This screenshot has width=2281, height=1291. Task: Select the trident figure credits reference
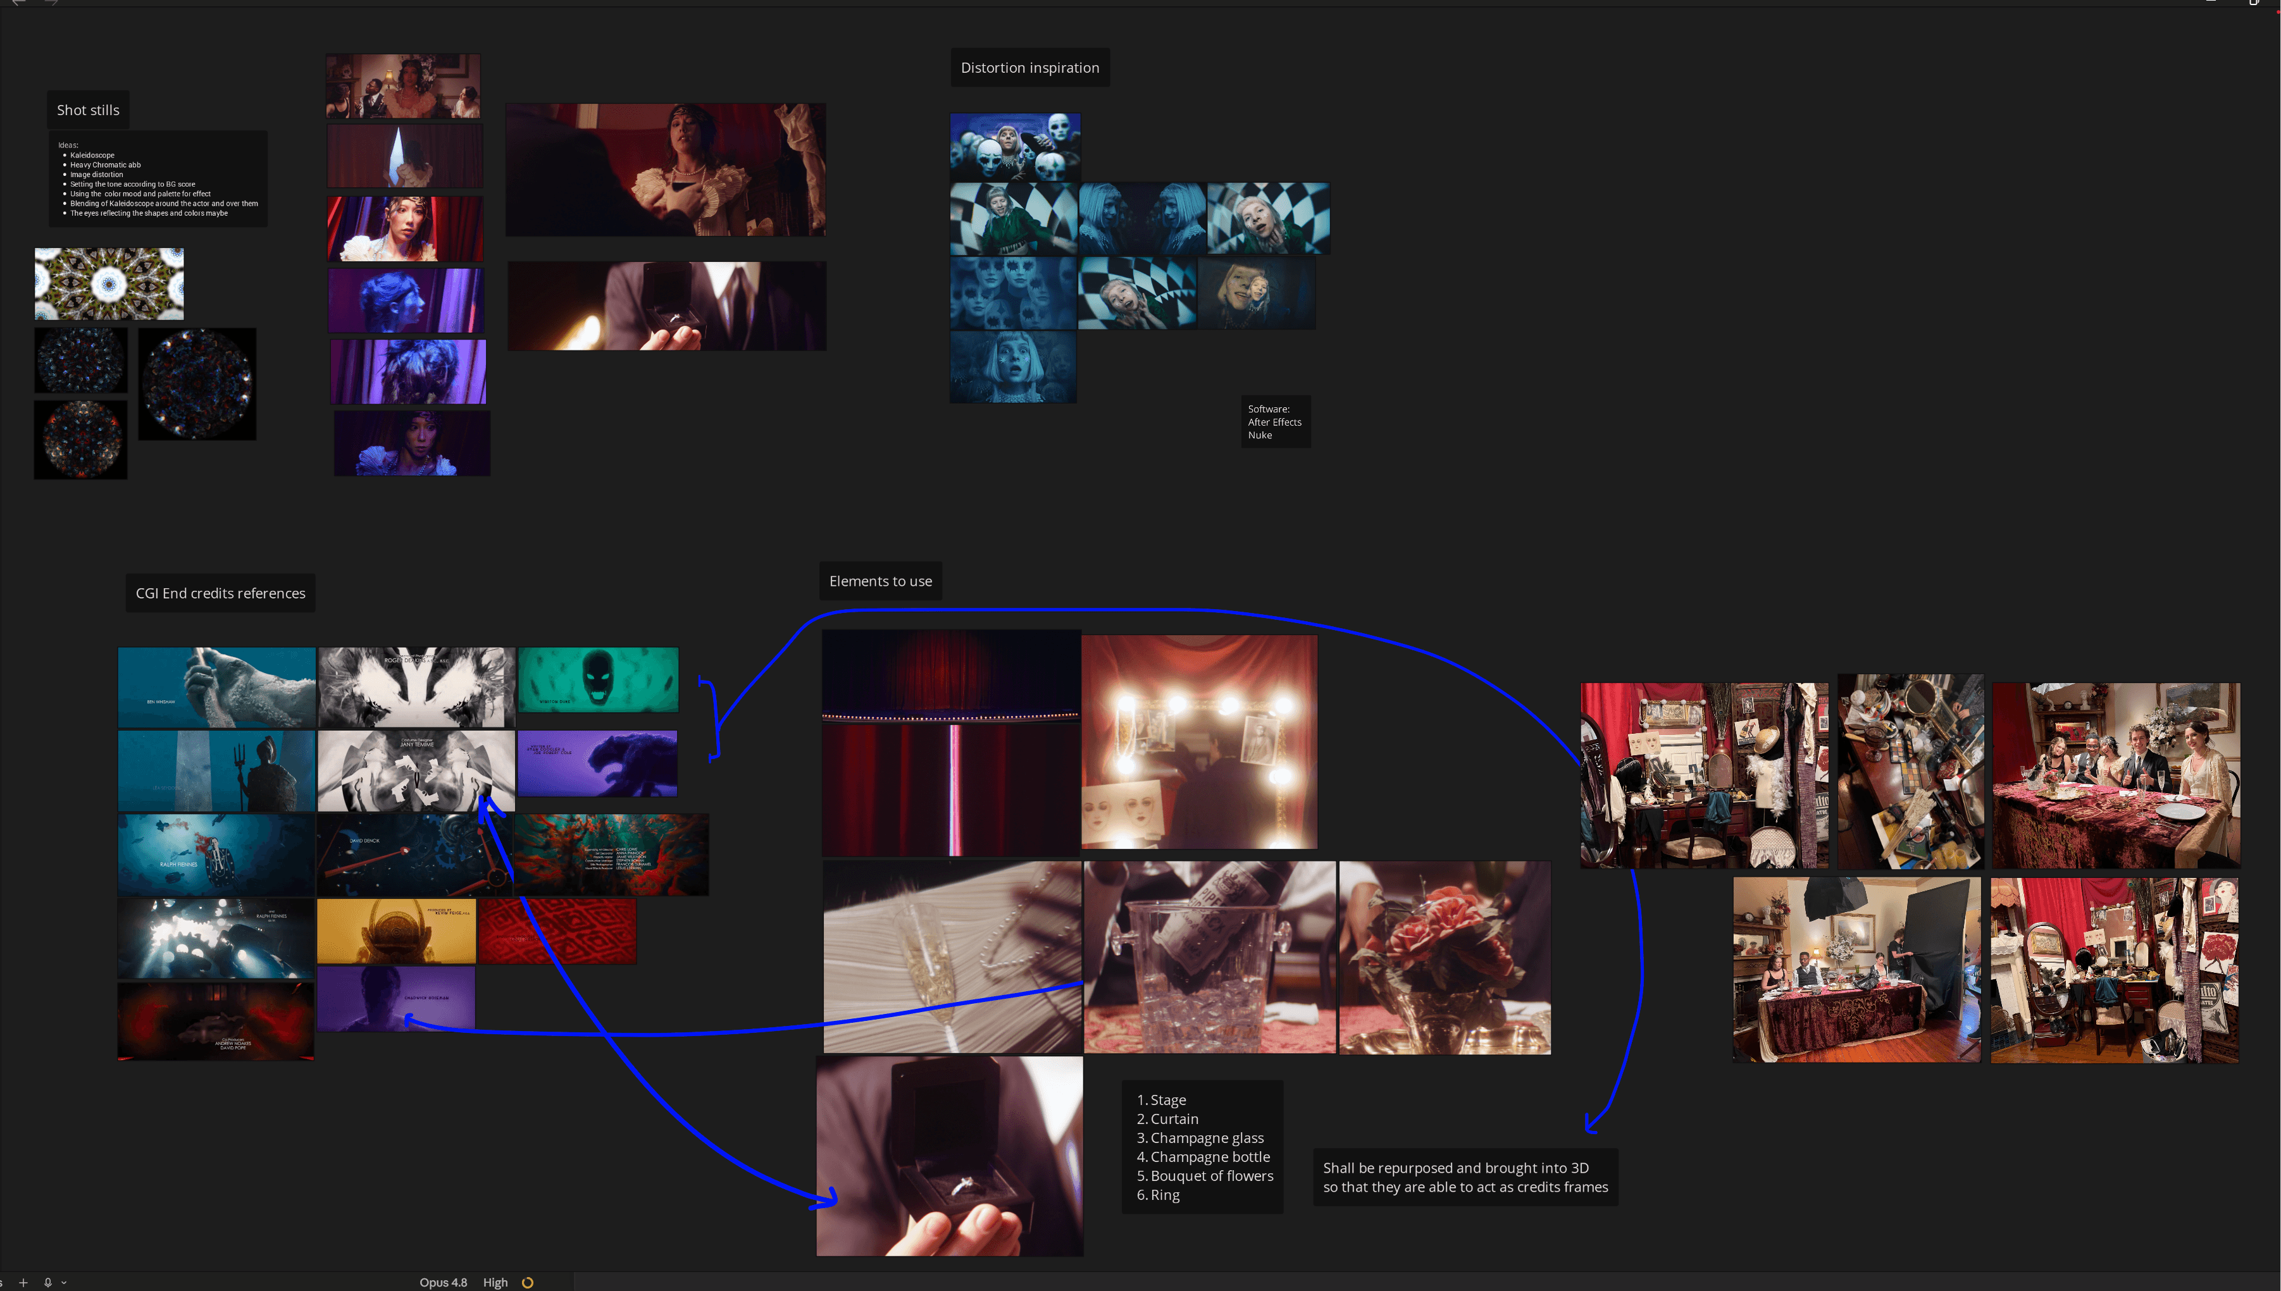tap(216, 770)
